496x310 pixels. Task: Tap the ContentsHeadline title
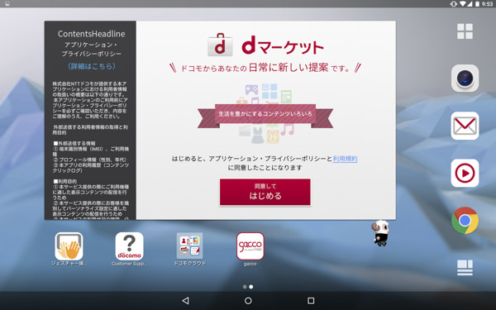[x=92, y=34]
